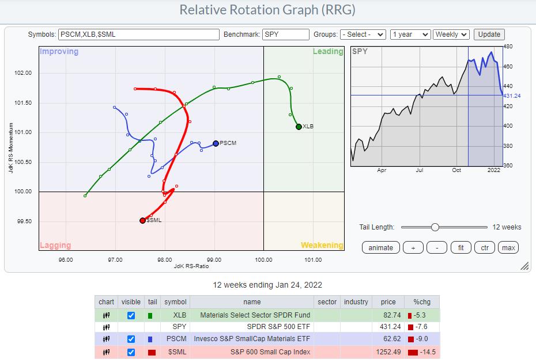Toggle visibility checkbox for PSCM

click(131, 340)
